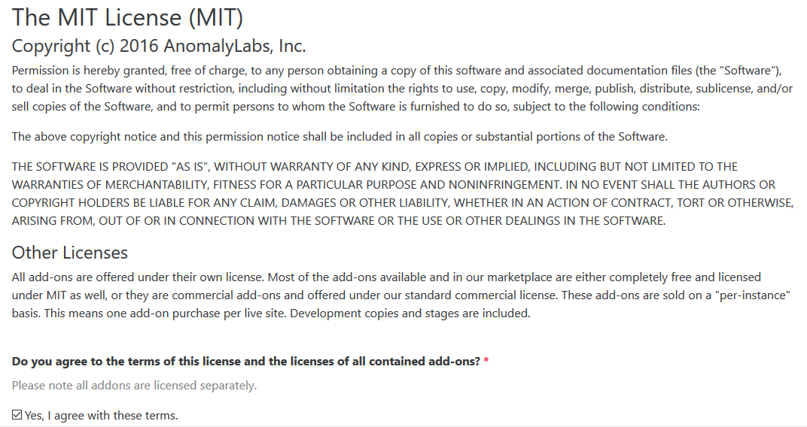The image size is (807, 427).
Task: Click the 'The MIT License (MIT)' heading
Action: [x=127, y=17]
